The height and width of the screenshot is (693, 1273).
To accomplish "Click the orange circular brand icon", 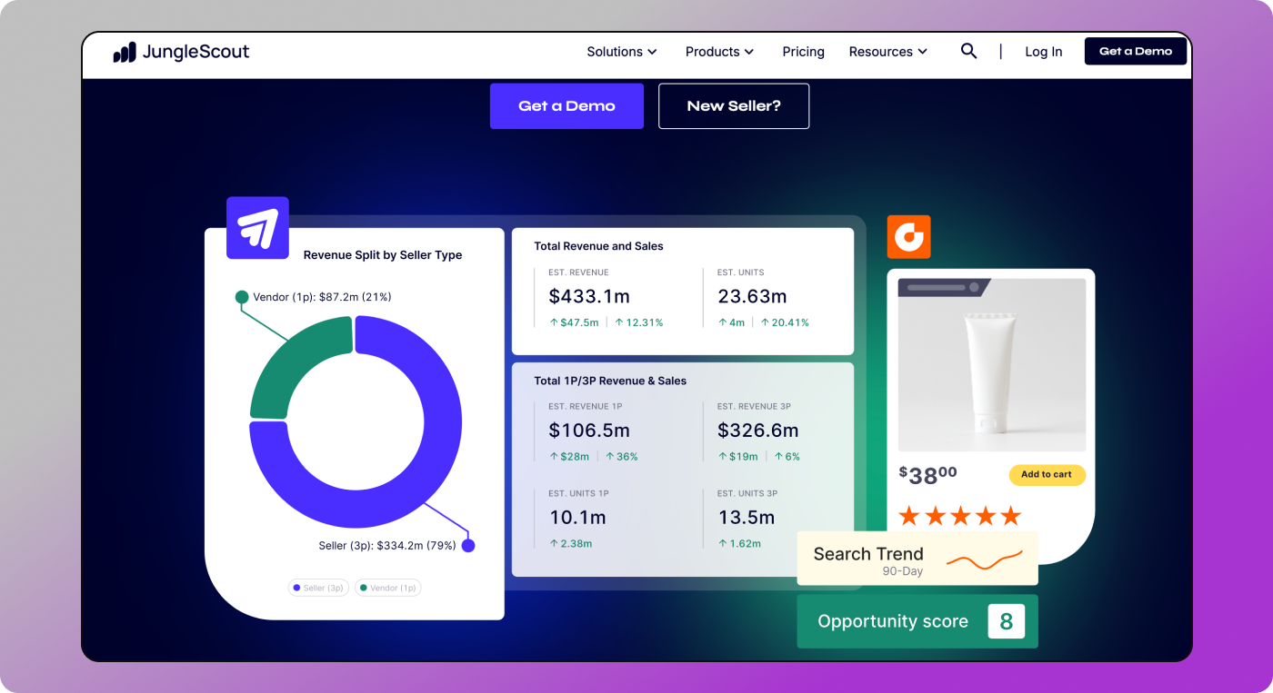I will click(908, 237).
